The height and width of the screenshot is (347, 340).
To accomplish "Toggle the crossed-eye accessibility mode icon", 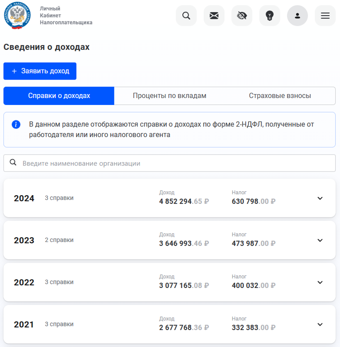I will tap(242, 16).
